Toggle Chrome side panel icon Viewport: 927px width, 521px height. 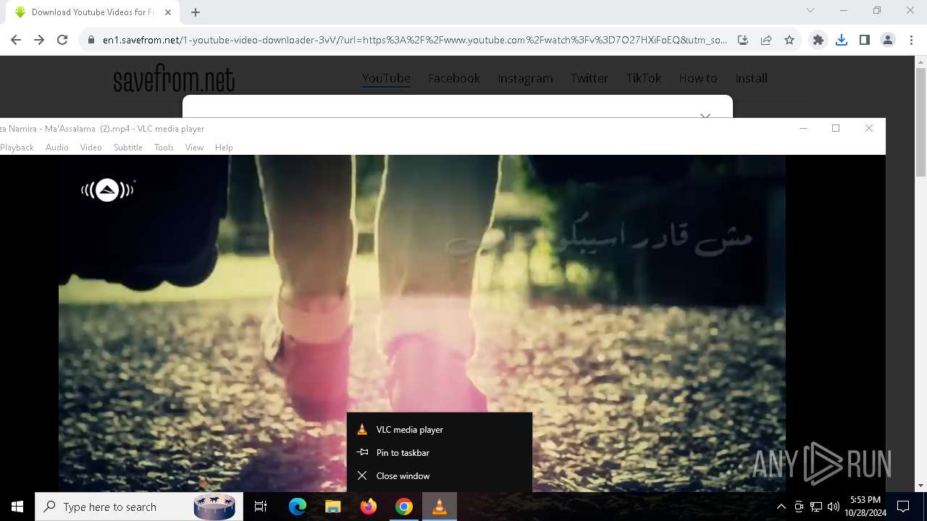pyautogui.click(x=865, y=41)
